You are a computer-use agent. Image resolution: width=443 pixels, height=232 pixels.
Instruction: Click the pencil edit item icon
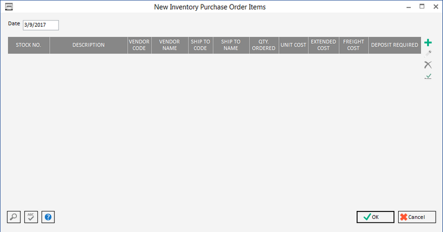point(428,53)
